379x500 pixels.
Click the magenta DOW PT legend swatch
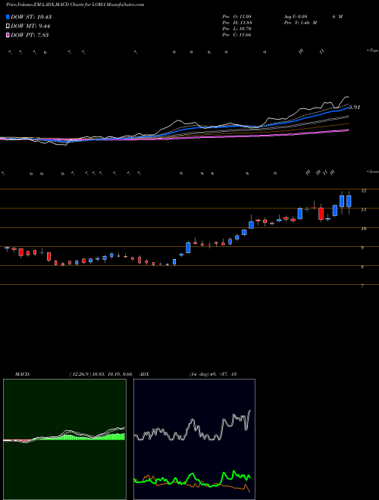8,35
